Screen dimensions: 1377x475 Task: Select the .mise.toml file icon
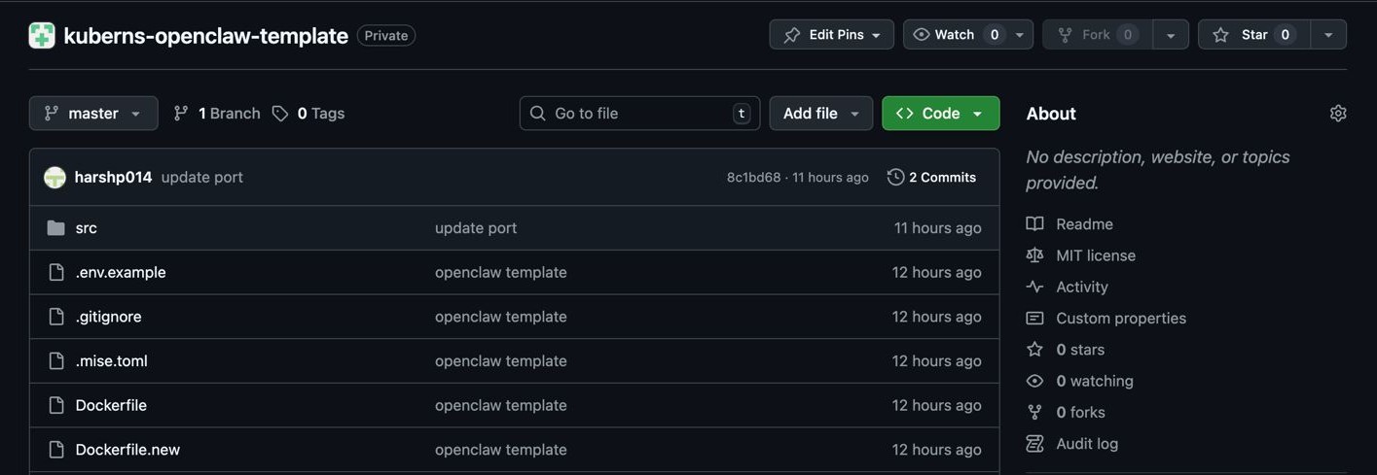56,360
